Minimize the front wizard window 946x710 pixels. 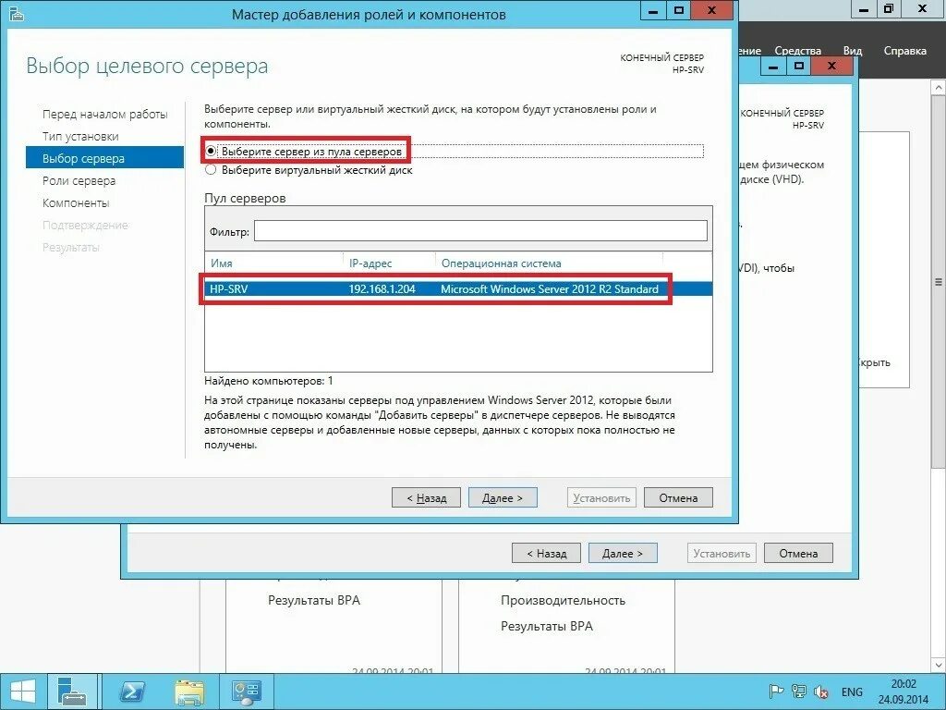pos(653,10)
